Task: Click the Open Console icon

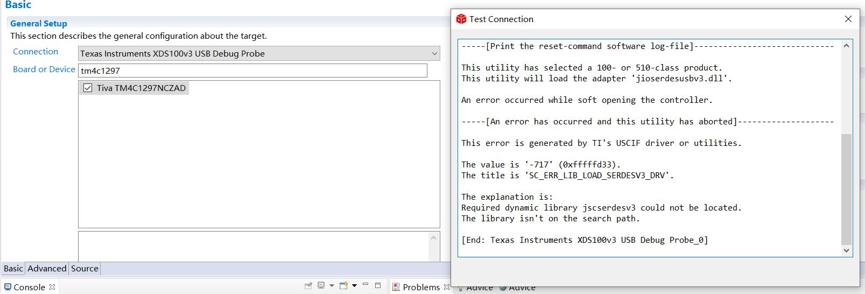Action: [x=343, y=285]
